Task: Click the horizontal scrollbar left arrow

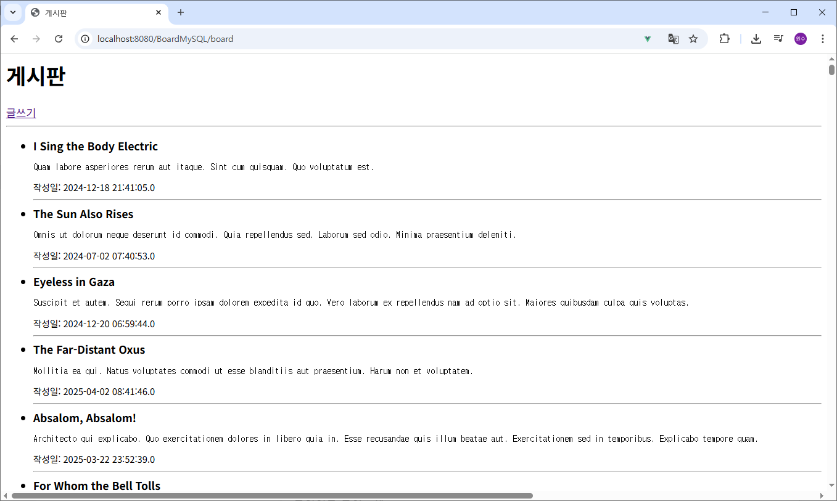Action: (5, 495)
